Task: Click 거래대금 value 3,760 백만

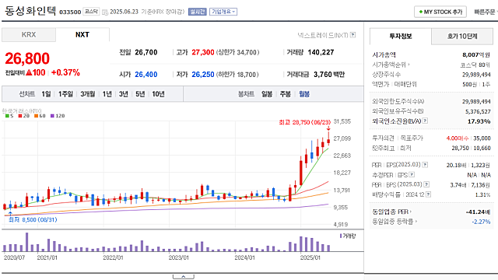Action: 329,75
